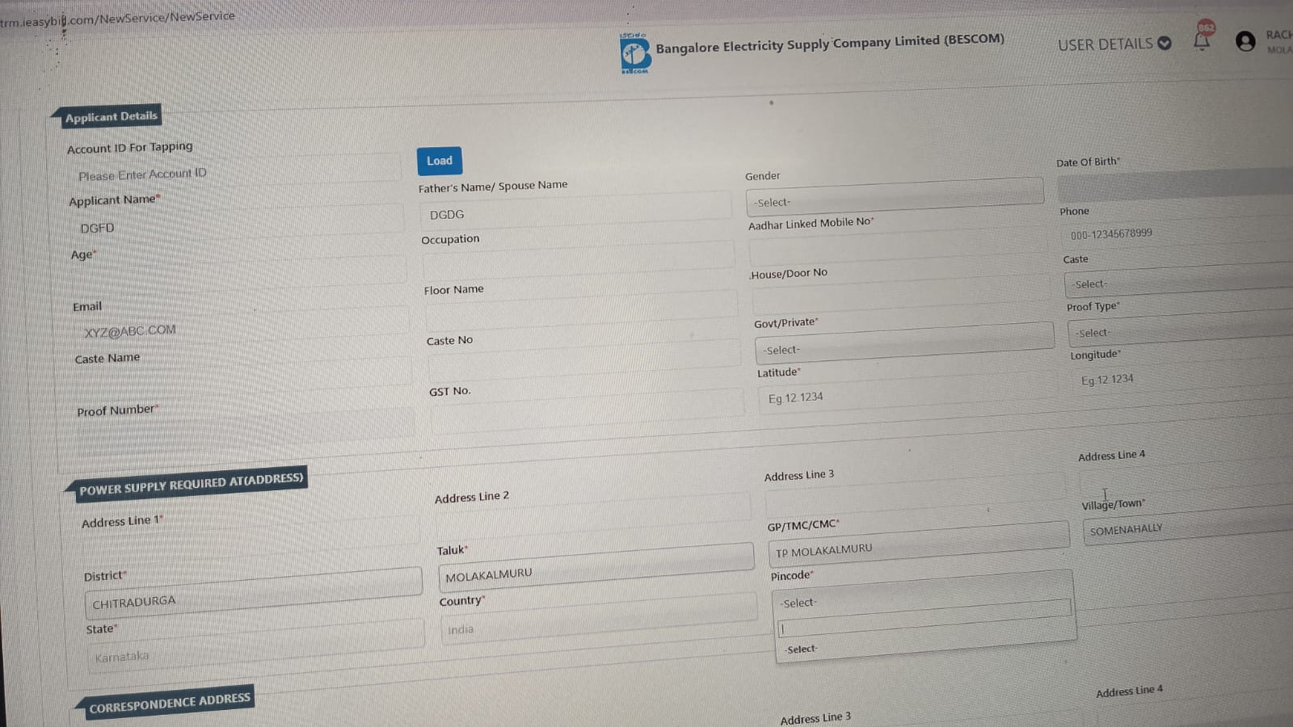Open the Proof Type dropdown
1293x727 pixels.
(x=1180, y=328)
